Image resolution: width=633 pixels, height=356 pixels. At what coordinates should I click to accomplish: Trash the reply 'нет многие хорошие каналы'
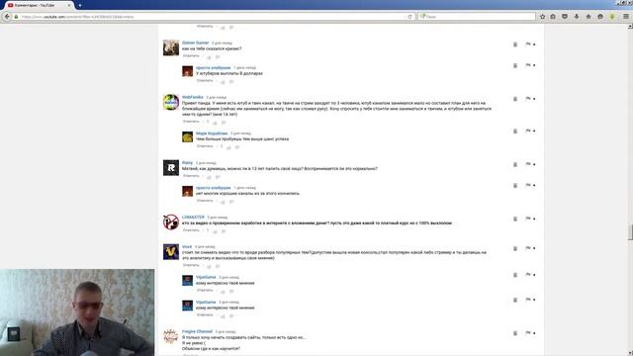click(x=515, y=186)
